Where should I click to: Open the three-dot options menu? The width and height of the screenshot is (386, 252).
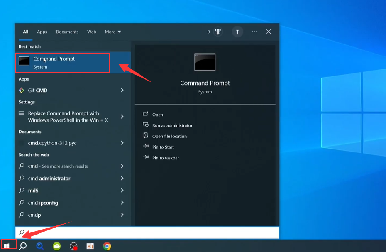click(x=254, y=32)
